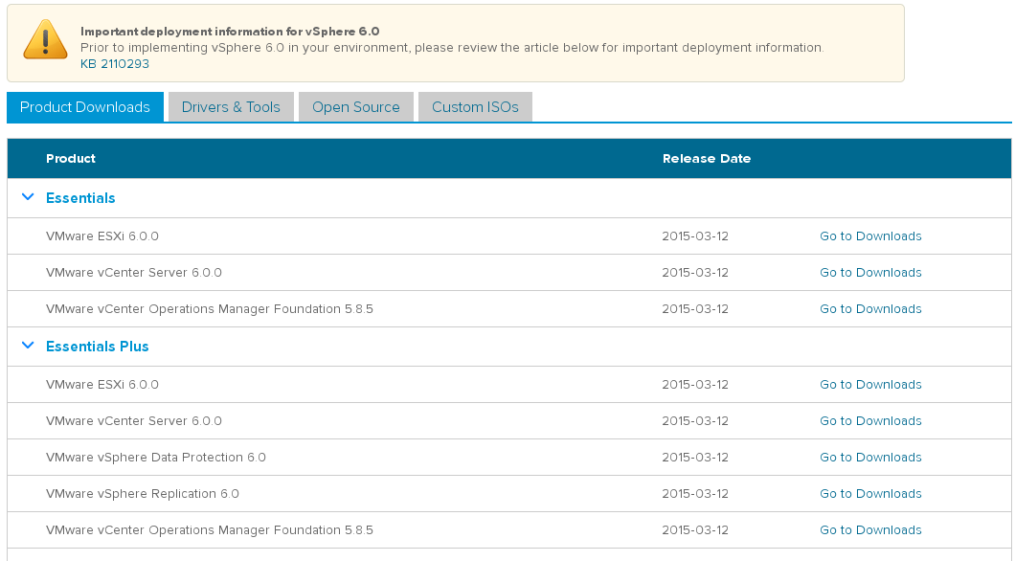Viewport: 1015px width, 561px height.
Task: Go to Downloads for Essentials vCenter Server 6.0.0
Action: (x=870, y=273)
